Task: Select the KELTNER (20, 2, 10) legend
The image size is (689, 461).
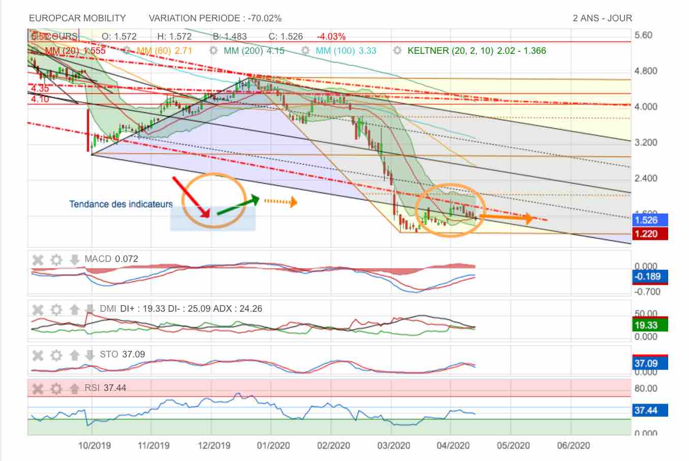Action: pyautogui.click(x=477, y=51)
